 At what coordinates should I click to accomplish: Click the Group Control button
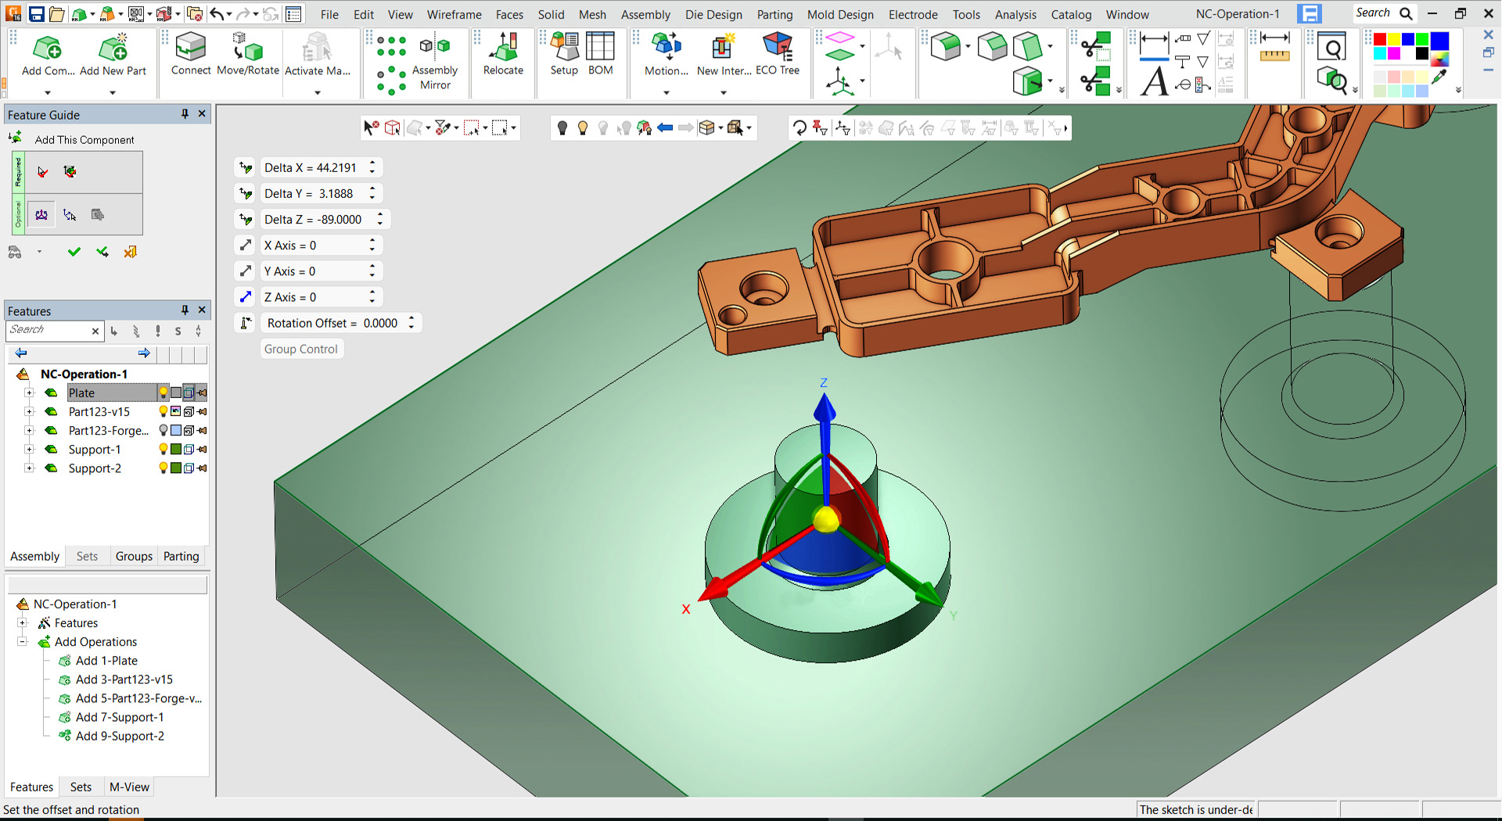tap(301, 349)
